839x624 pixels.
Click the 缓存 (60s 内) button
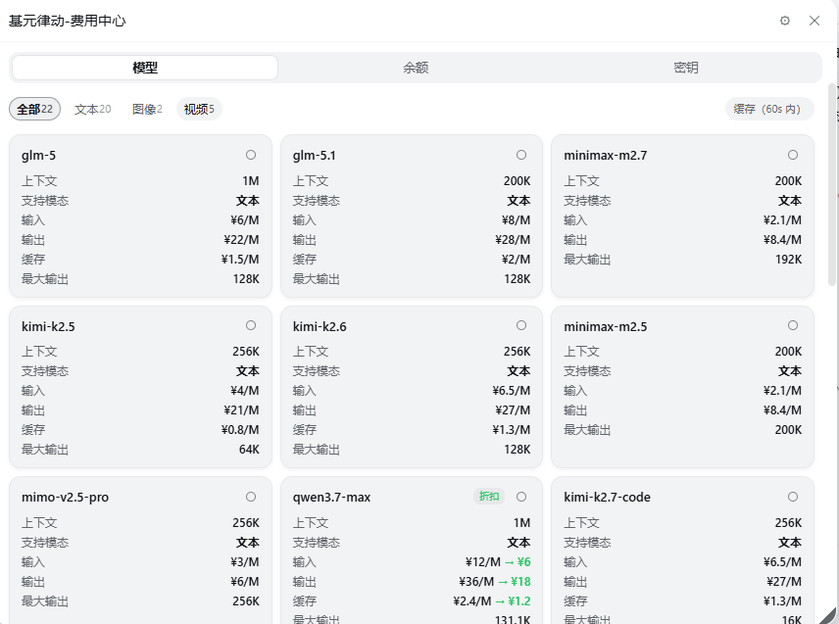pyautogui.click(x=769, y=109)
